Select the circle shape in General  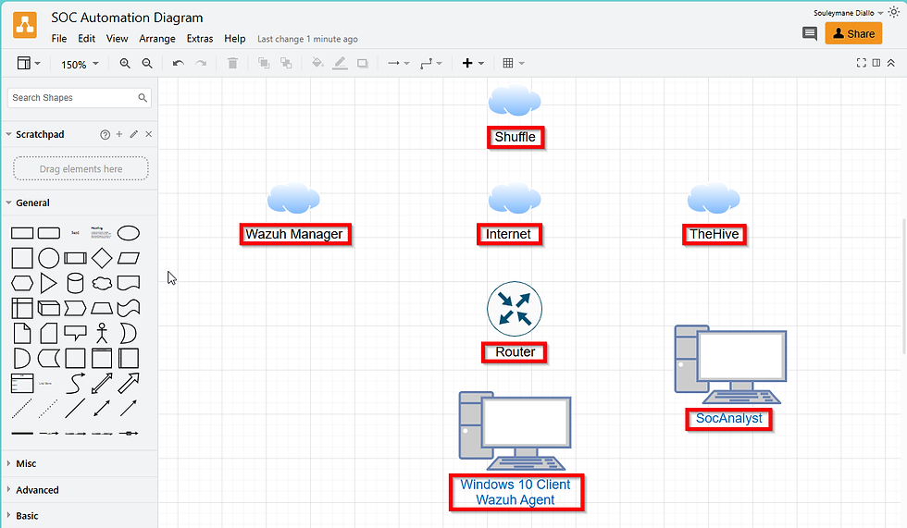point(48,258)
